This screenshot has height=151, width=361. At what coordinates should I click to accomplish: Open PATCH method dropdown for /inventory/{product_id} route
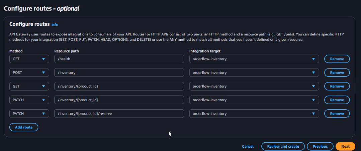click(x=29, y=100)
